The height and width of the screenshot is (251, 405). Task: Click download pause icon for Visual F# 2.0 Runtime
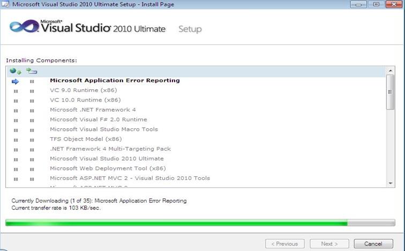pyautogui.click(x=16, y=121)
